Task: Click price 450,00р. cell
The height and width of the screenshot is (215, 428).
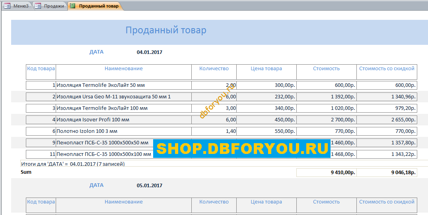Action: pyautogui.click(x=267, y=119)
